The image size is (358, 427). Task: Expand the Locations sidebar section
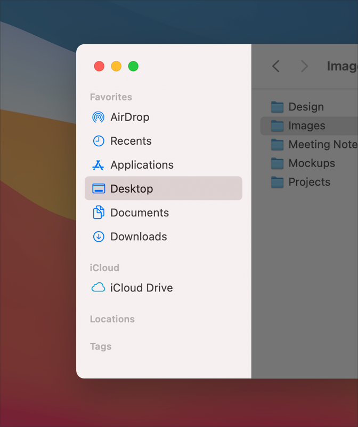coord(112,319)
